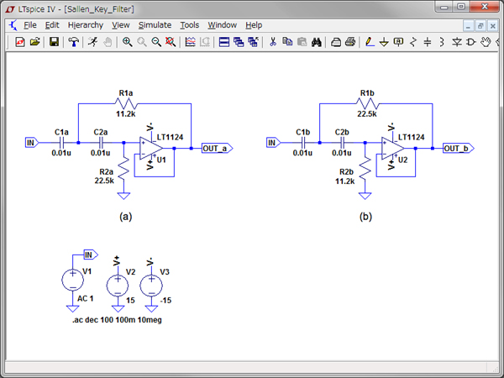Run the simulation with the running man icon

(93, 41)
